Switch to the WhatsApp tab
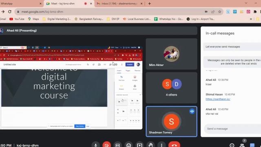This screenshot has height=147, width=261. [x=21, y=4]
